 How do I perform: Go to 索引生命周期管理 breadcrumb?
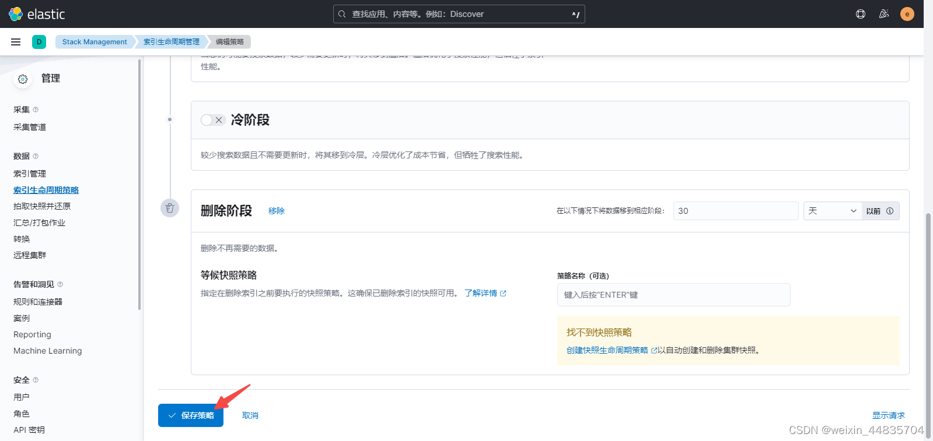pyautogui.click(x=172, y=42)
